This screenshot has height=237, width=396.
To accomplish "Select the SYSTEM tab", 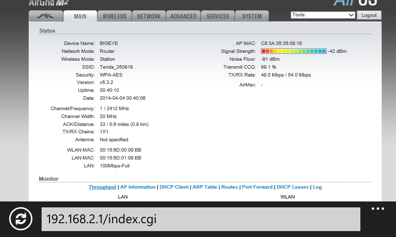I will 252,16.
